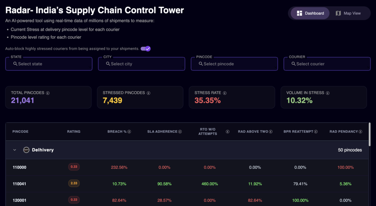This screenshot has width=376, height=206.
Task: Switch to the Map View tab
Action: [348, 13]
